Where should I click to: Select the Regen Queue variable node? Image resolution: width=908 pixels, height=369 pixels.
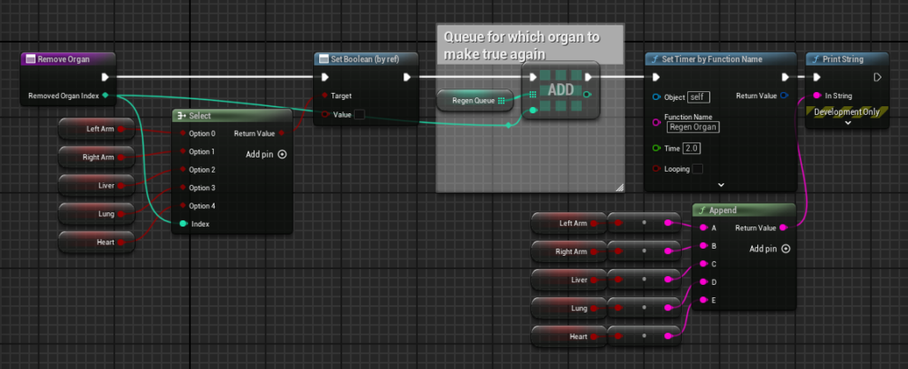(472, 101)
